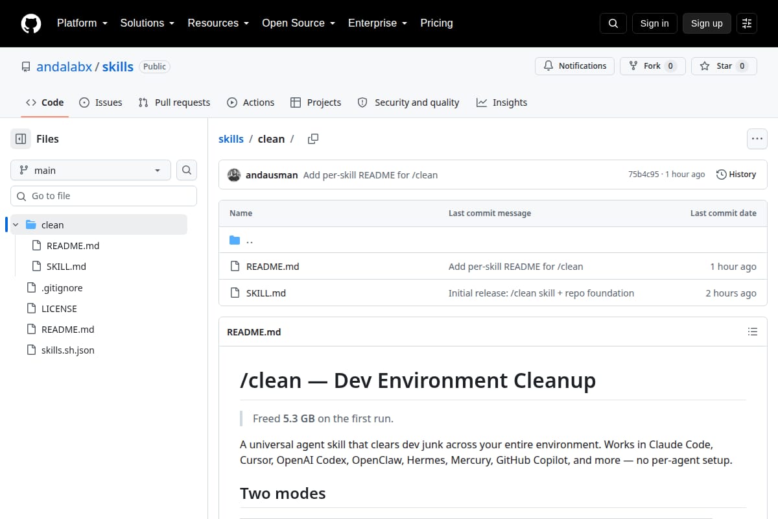Go to skills breadcrumb link
Viewport: 778px width, 519px height.
[231, 139]
